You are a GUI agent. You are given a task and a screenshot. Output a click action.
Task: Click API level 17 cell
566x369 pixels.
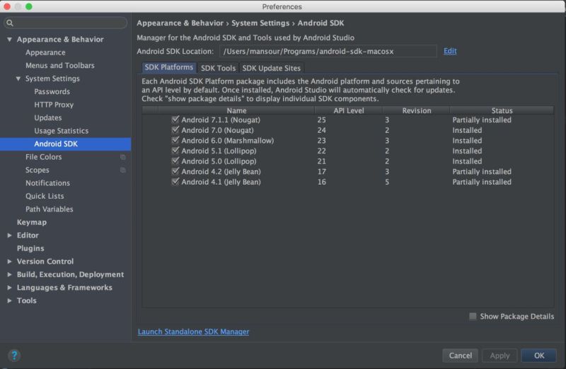pos(322,171)
